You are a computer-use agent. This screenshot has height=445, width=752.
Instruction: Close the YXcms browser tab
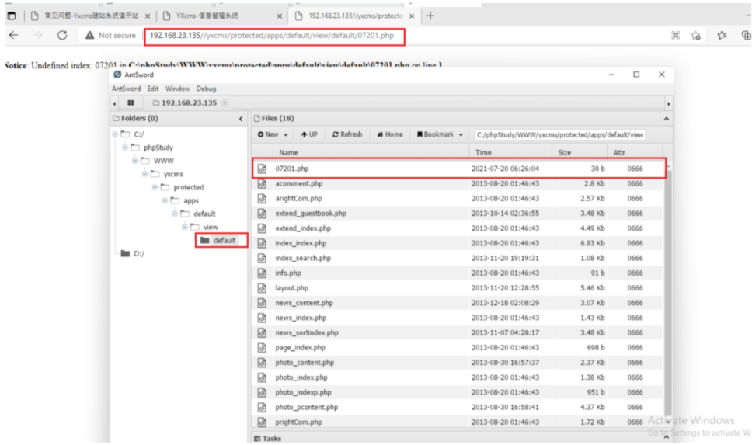click(x=279, y=16)
